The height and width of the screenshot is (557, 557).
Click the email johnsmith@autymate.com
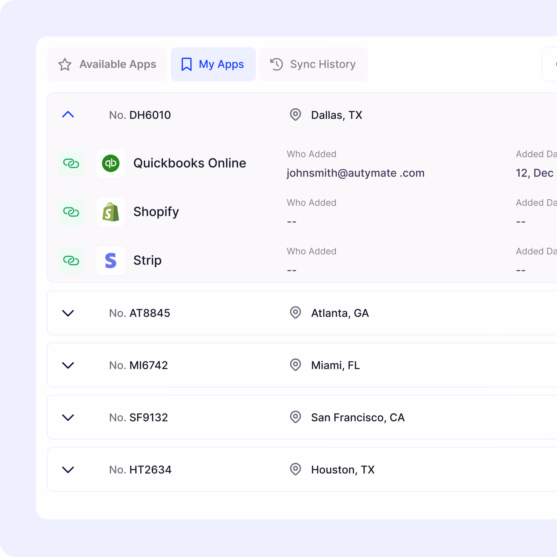pos(355,173)
